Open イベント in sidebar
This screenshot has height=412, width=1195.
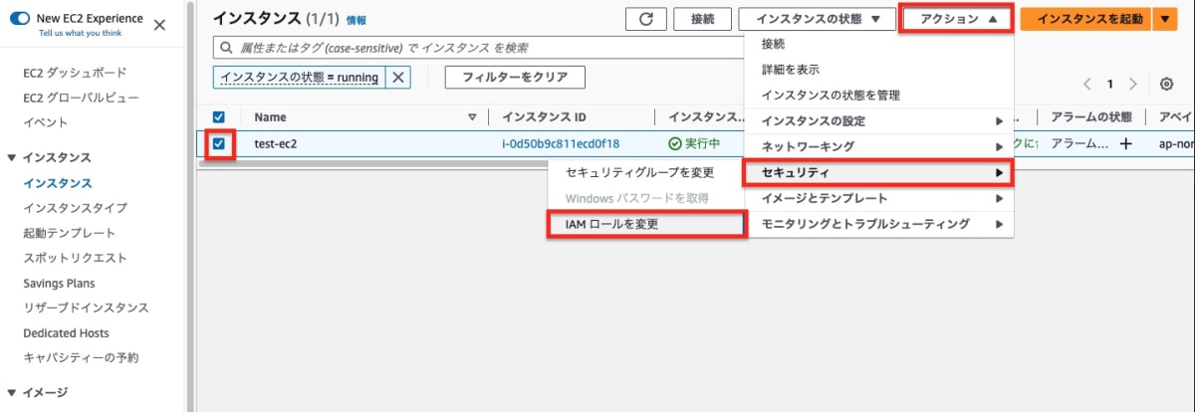(45, 122)
